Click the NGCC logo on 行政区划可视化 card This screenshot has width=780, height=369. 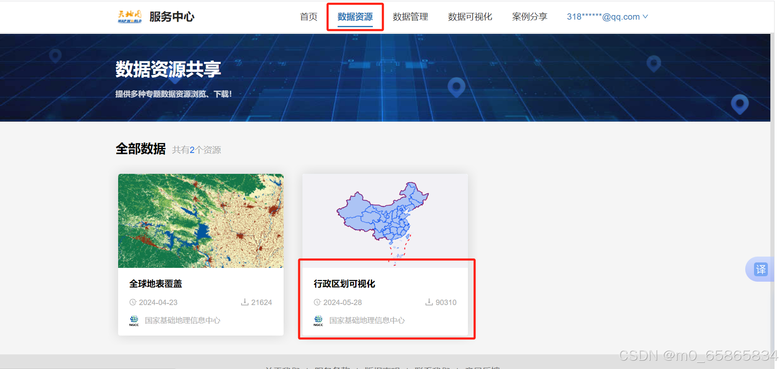(x=318, y=321)
